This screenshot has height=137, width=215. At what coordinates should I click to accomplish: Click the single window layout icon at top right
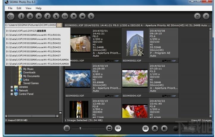click(197, 16)
